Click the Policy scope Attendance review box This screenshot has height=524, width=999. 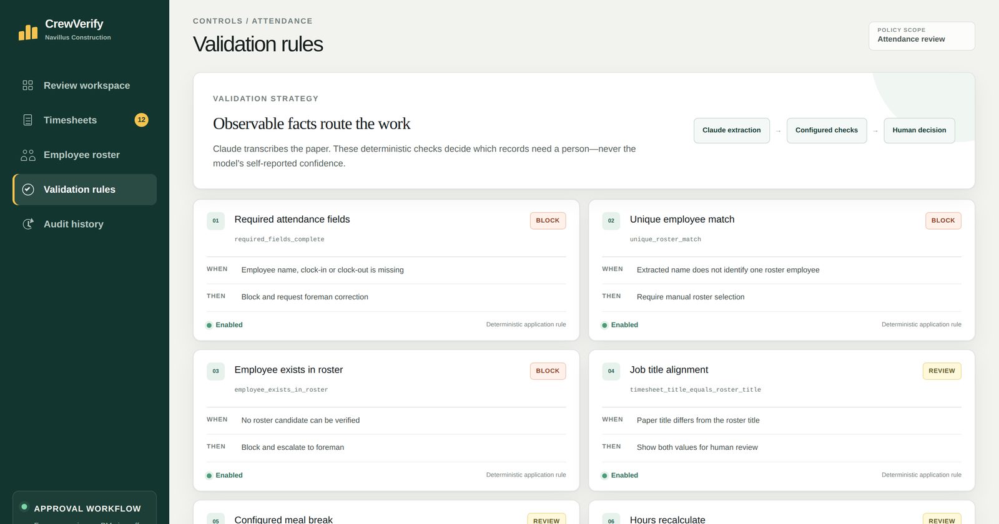coord(922,36)
